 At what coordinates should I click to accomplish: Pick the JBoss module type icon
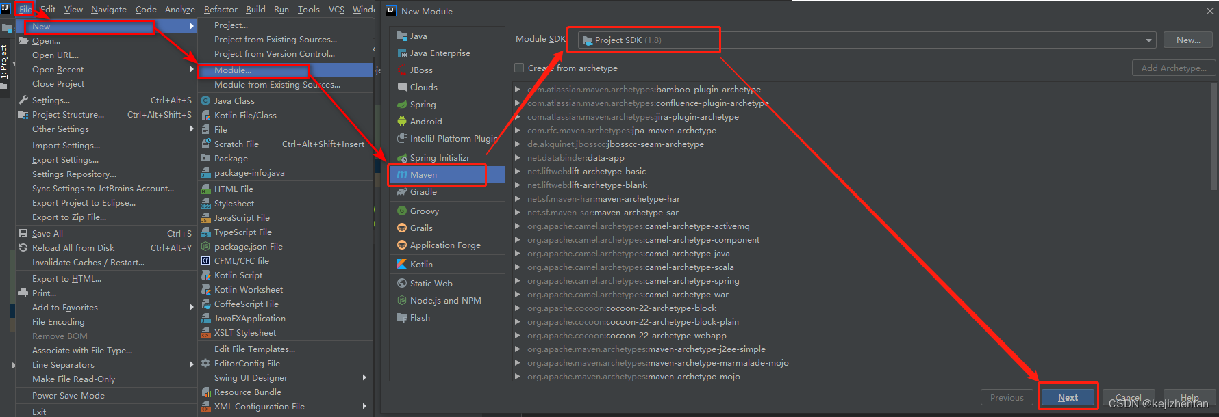click(x=402, y=70)
